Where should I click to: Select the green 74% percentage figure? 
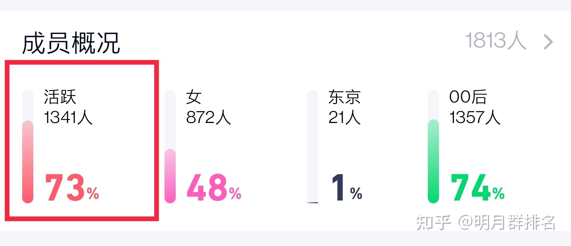tap(477, 188)
